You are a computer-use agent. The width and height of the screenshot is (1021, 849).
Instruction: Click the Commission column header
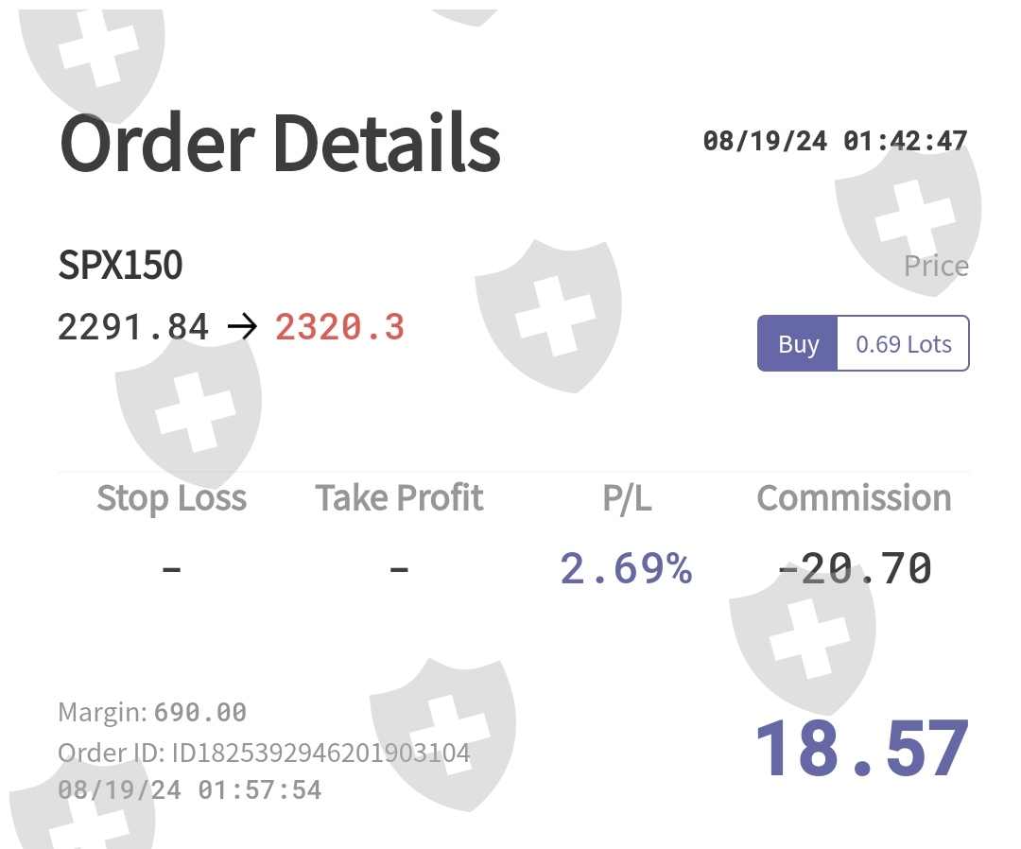pos(854,498)
